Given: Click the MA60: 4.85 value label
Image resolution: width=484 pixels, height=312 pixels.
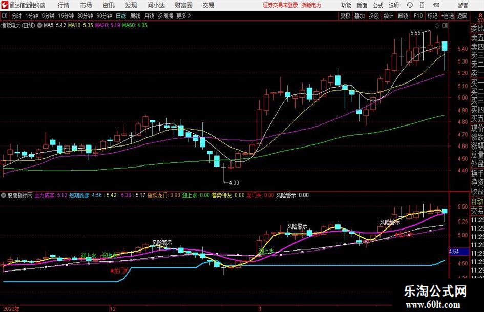Looking at the screenshot, I should [x=135, y=25].
